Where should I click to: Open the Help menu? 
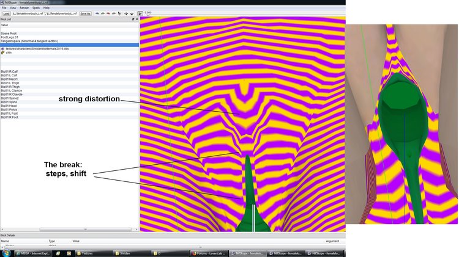[47, 8]
